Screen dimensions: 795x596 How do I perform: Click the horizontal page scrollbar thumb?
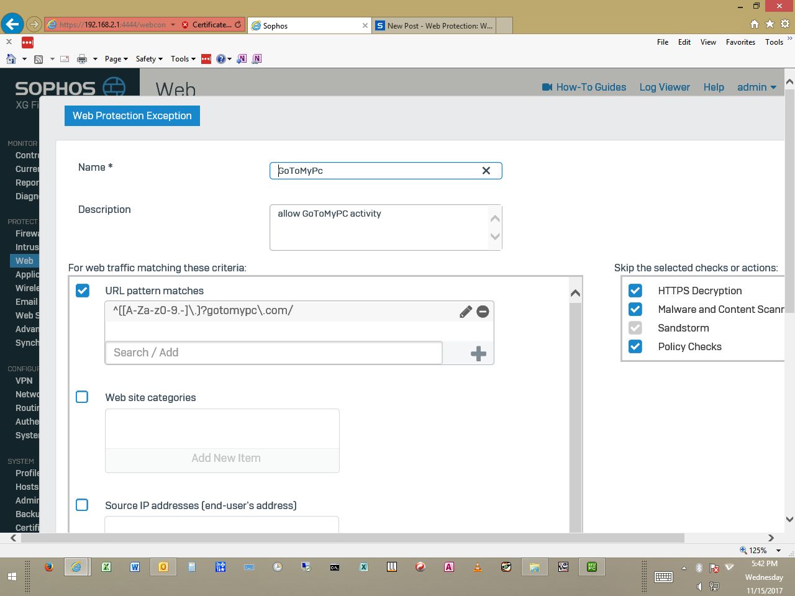(353, 538)
